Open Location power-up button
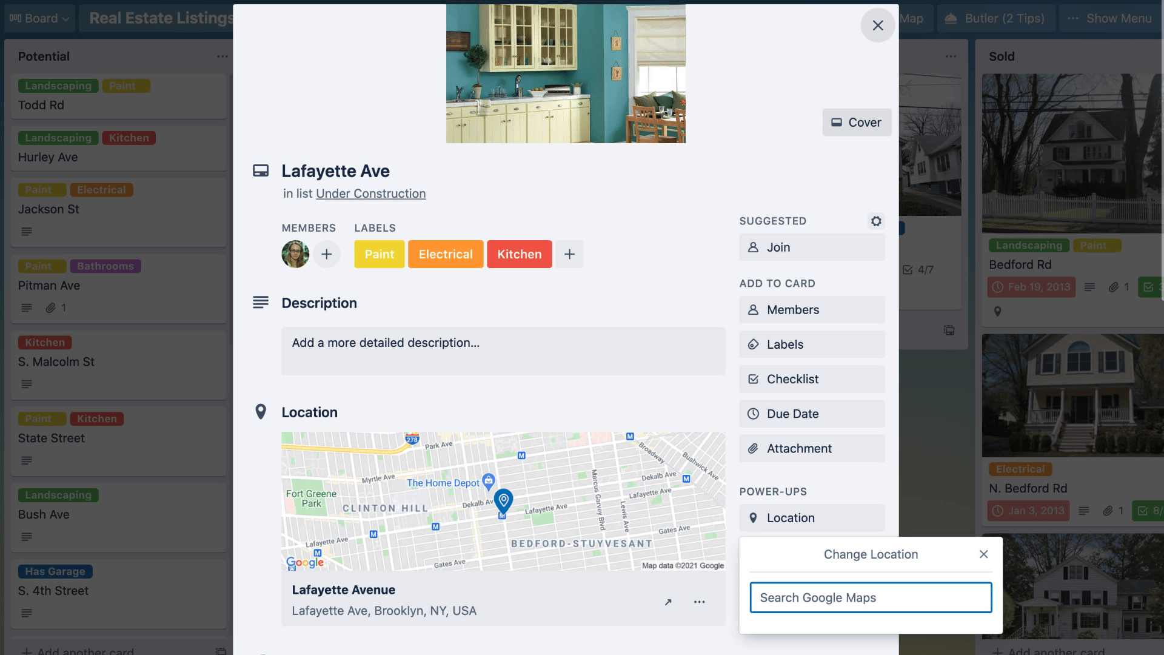 pos(812,518)
